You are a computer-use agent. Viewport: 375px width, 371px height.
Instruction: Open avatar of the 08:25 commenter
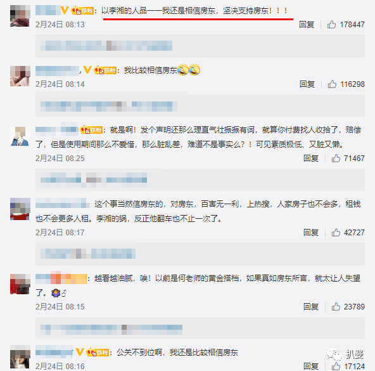tap(20, 136)
